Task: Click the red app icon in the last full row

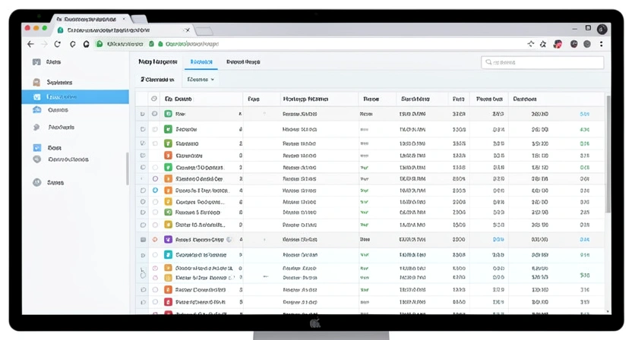Action: click(168, 302)
